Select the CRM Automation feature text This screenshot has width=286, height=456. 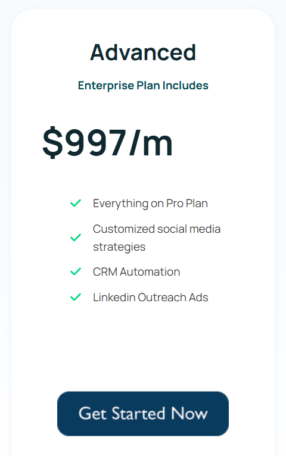(136, 271)
